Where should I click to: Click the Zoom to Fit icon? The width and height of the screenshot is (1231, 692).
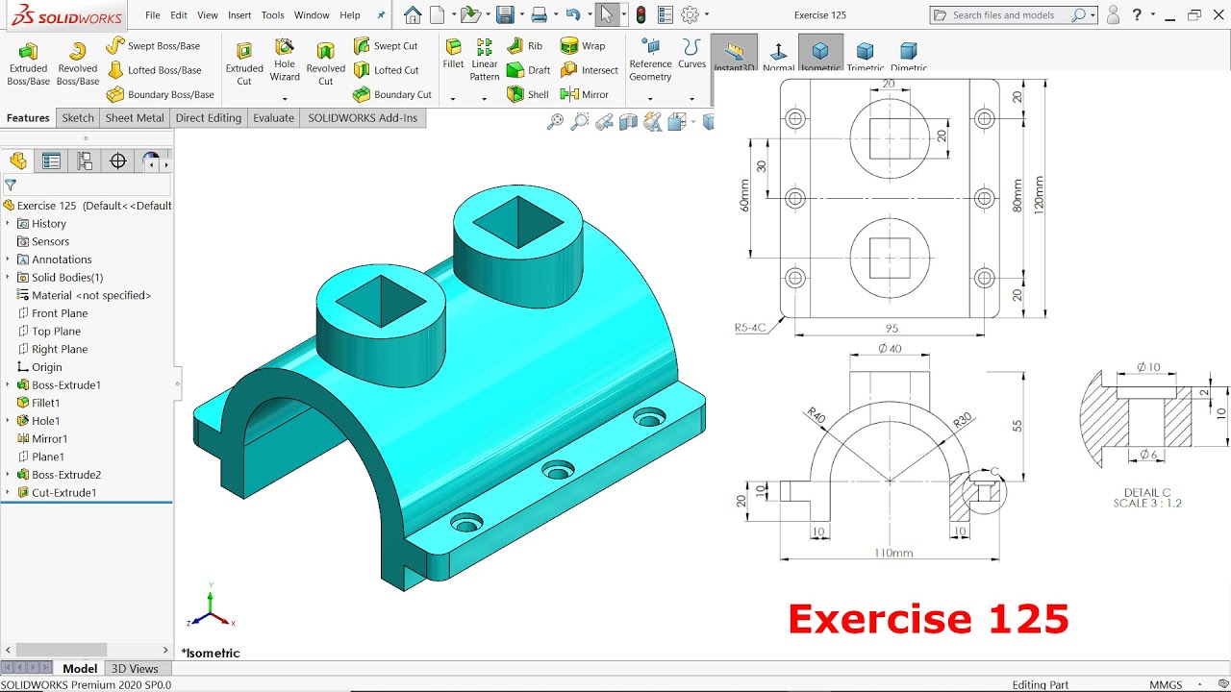pyautogui.click(x=555, y=121)
